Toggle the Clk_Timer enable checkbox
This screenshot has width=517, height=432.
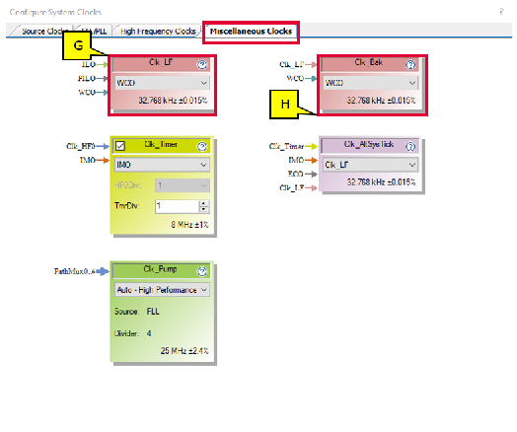120,146
